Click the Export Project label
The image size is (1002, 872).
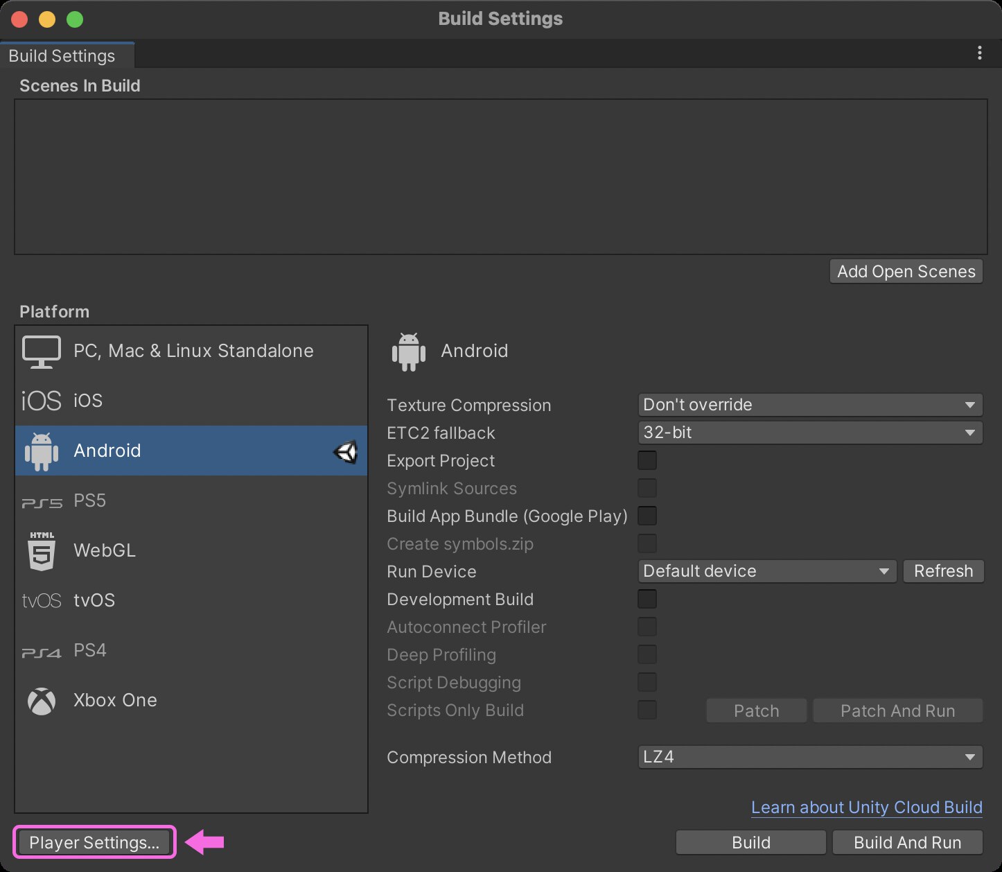(x=441, y=461)
